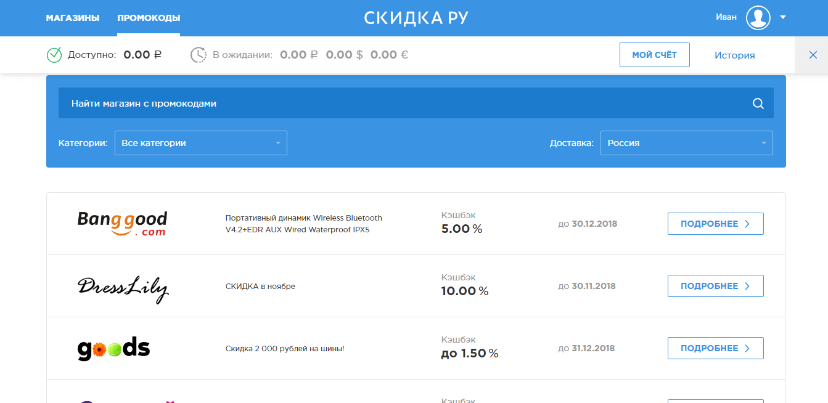
Task: Switch to the Магазины tab
Action: pos(72,18)
